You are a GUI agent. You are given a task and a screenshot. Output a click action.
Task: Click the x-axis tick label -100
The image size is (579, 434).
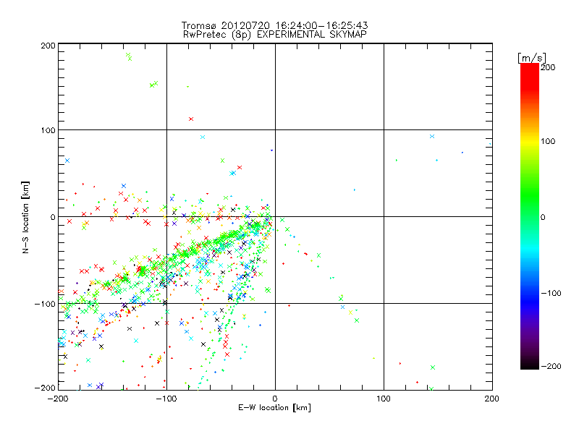pyautogui.click(x=166, y=398)
